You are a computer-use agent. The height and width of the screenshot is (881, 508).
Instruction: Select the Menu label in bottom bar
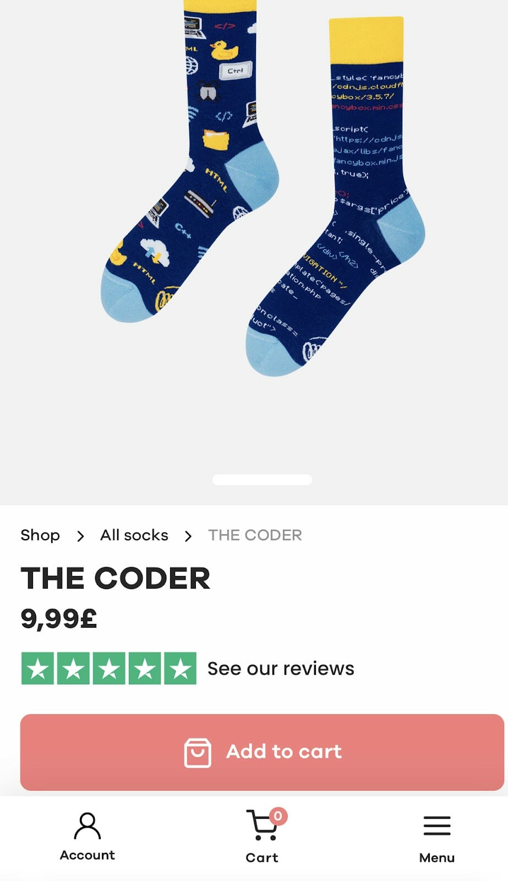click(x=437, y=857)
